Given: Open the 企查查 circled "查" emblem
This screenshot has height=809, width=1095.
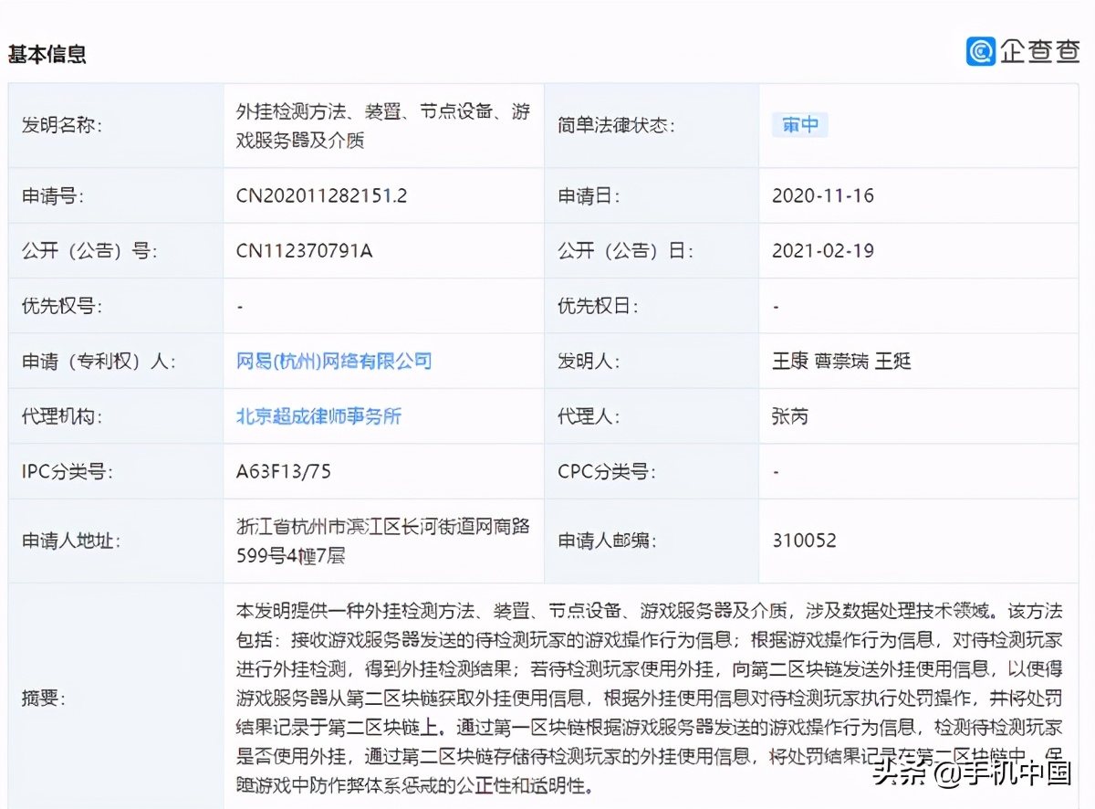Looking at the screenshot, I should [x=979, y=52].
